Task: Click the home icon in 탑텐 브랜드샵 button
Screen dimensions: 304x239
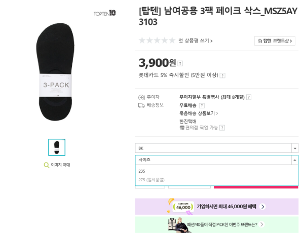Action: pos(260,41)
